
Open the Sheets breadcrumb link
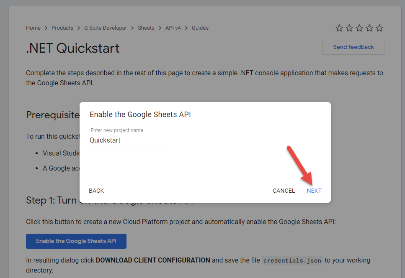tap(146, 28)
